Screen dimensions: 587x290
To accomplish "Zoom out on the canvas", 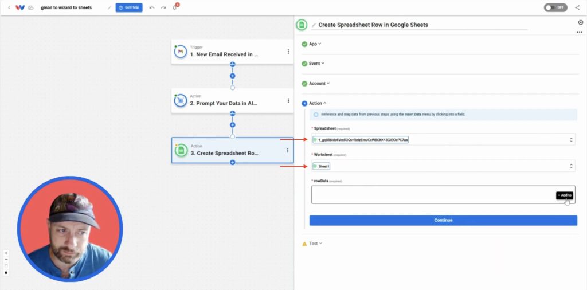I will pyautogui.click(x=6, y=259).
